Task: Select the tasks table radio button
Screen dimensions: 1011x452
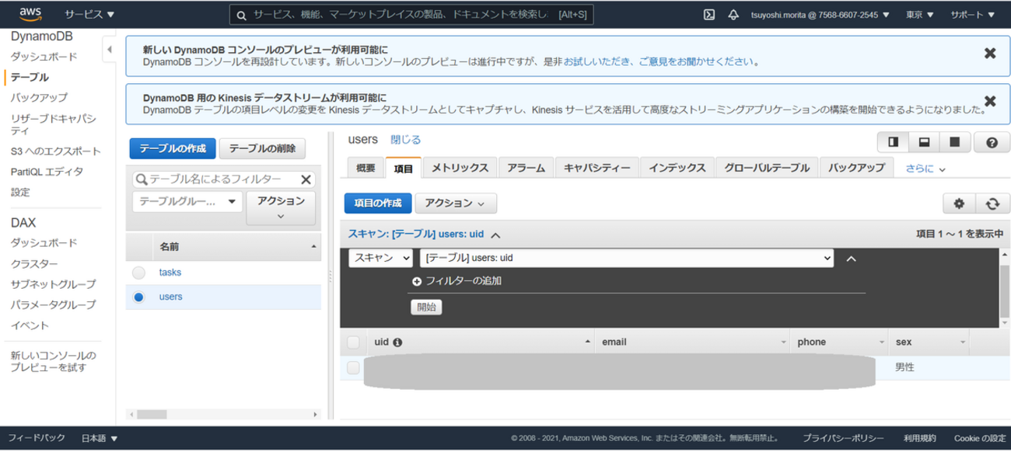Action: click(x=138, y=273)
